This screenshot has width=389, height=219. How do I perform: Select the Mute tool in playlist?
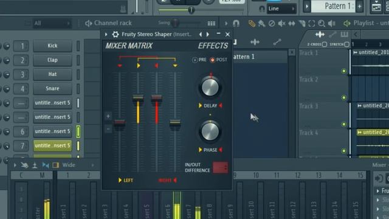(x=281, y=24)
